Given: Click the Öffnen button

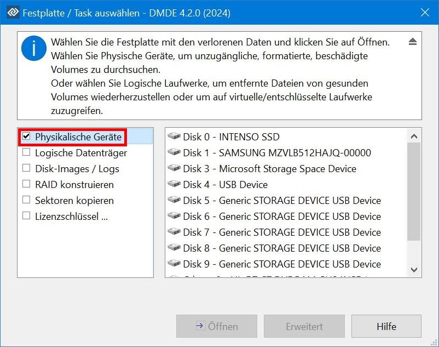Looking at the screenshot, I should click(217, 326).
